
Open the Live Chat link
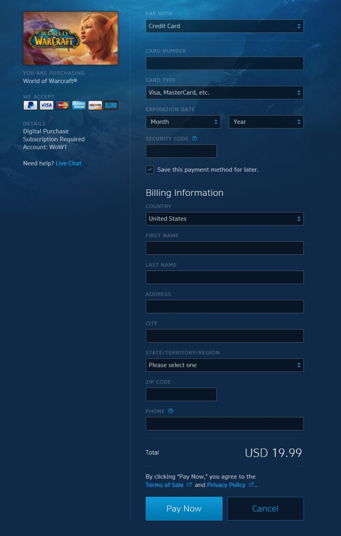(69, 163)
